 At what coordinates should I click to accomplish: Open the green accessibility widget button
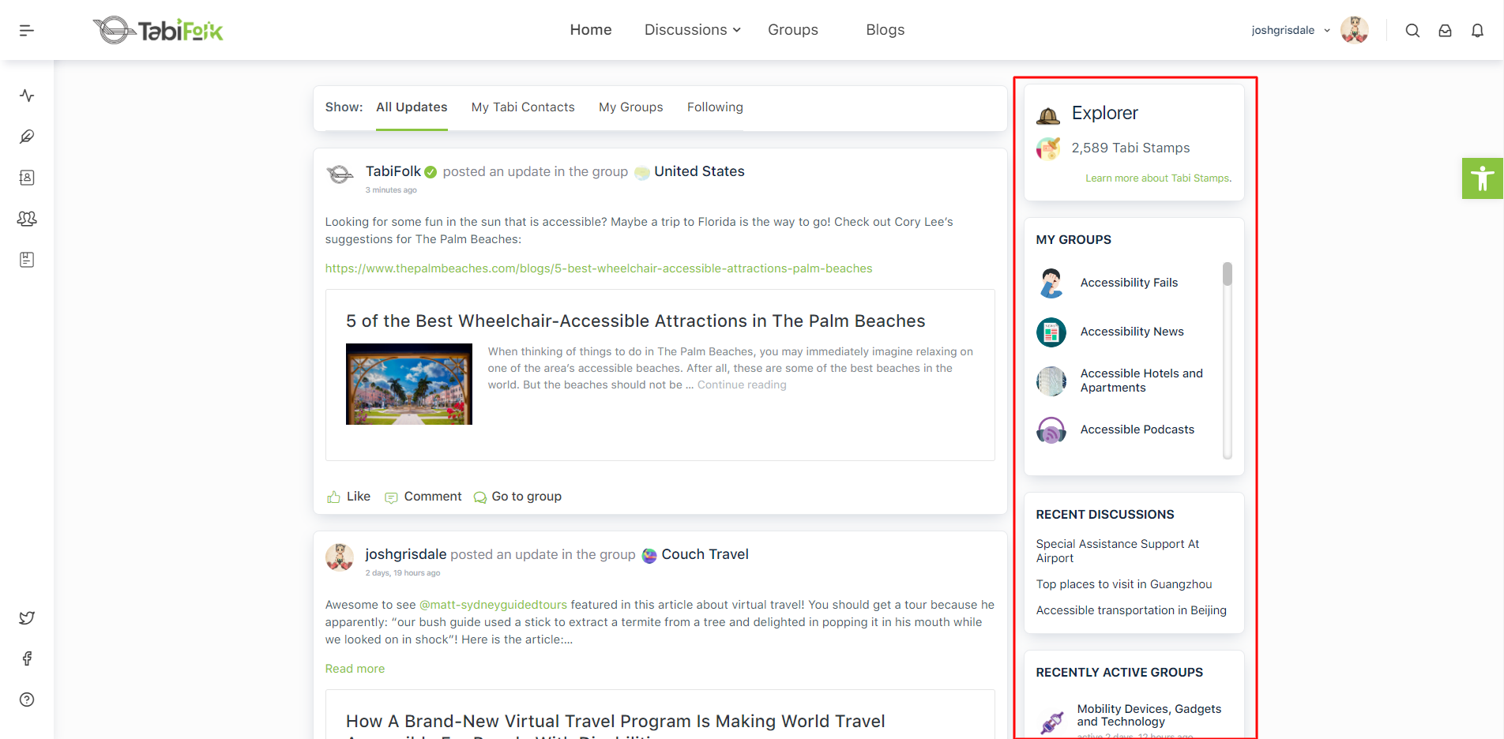tap(1483, 178)
